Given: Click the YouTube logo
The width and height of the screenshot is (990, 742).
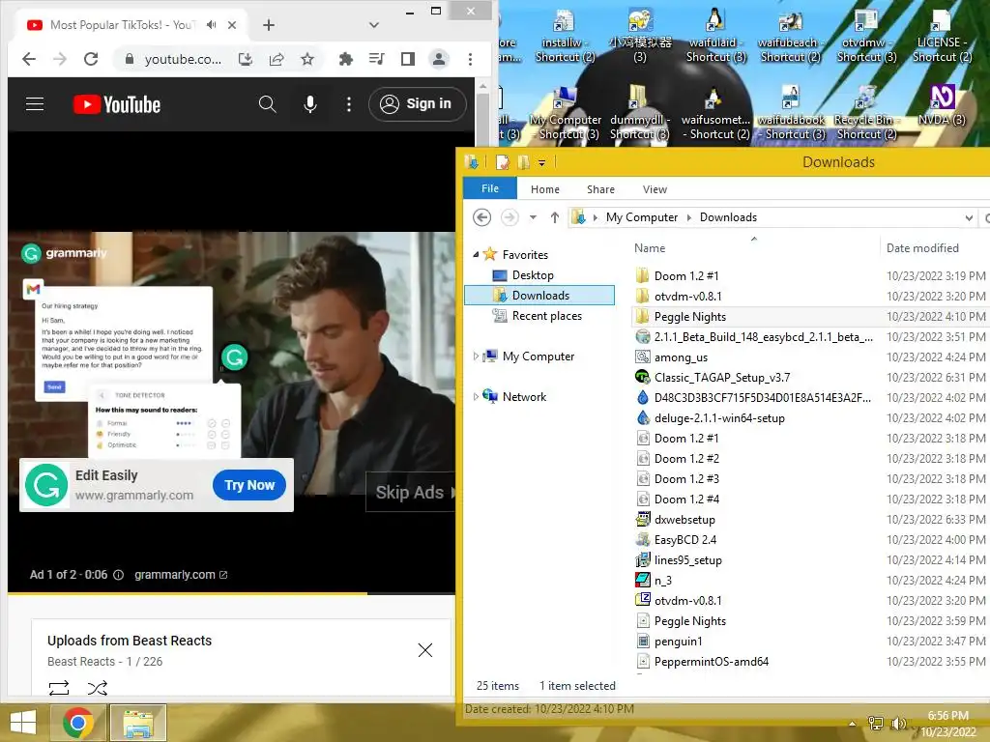Looking at the screenshot, I should point(117,104).
